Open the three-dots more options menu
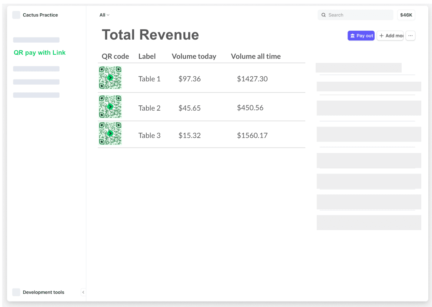Image resolution: width=432 pixels, height=307 pixels. [410, 36]
